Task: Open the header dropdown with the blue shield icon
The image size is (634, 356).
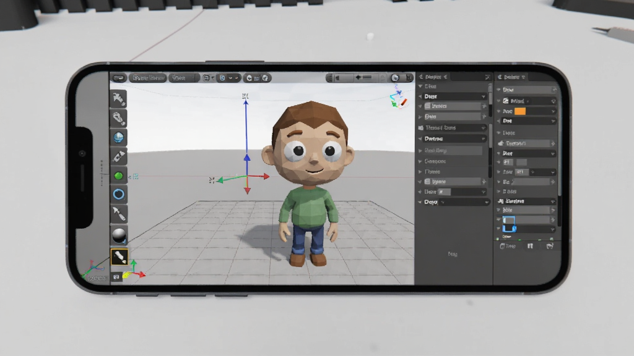Action: point(229,78)
